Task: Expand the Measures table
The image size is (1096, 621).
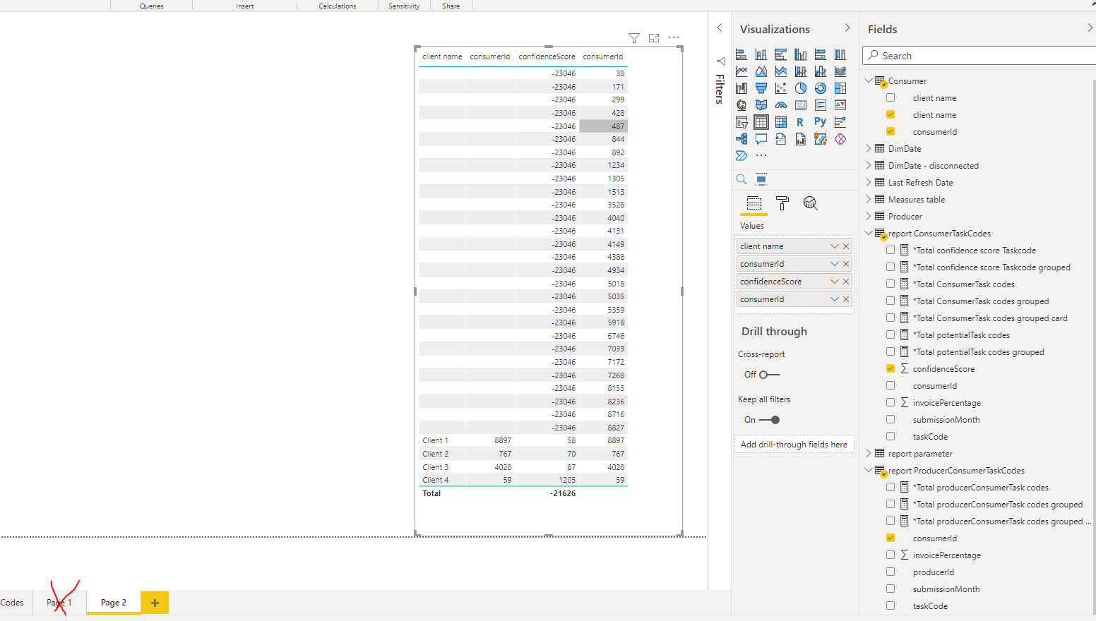Action: tap(869, 200)
